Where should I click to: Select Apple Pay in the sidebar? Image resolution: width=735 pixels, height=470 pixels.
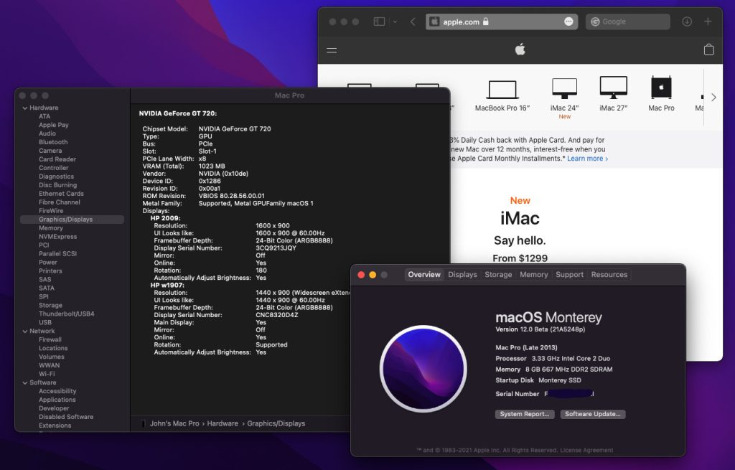click(x=53, y=125)
